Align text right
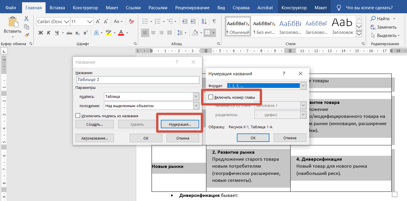407x201 pixels. [161, 33]
